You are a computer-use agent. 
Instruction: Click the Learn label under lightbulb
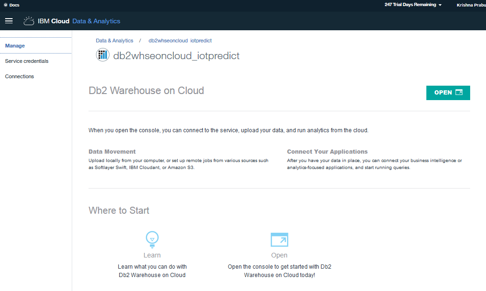[x=152, y=255]
